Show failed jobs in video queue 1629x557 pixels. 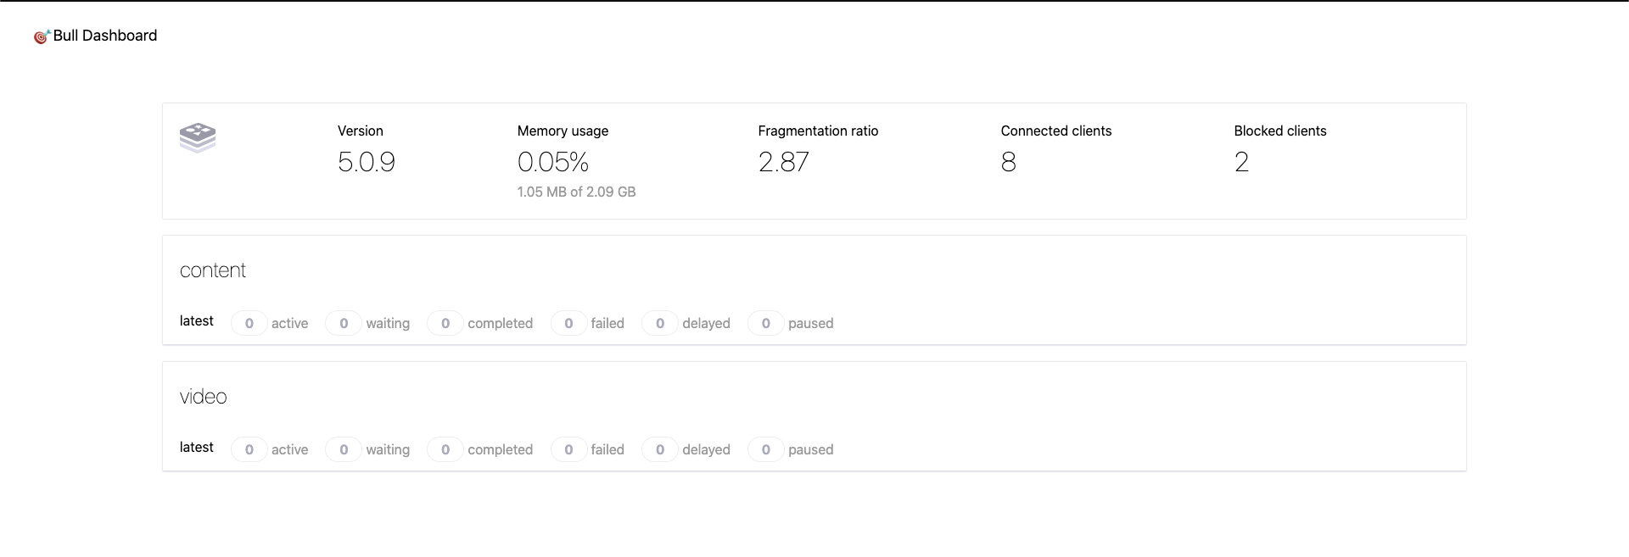[x=588, y=449]
